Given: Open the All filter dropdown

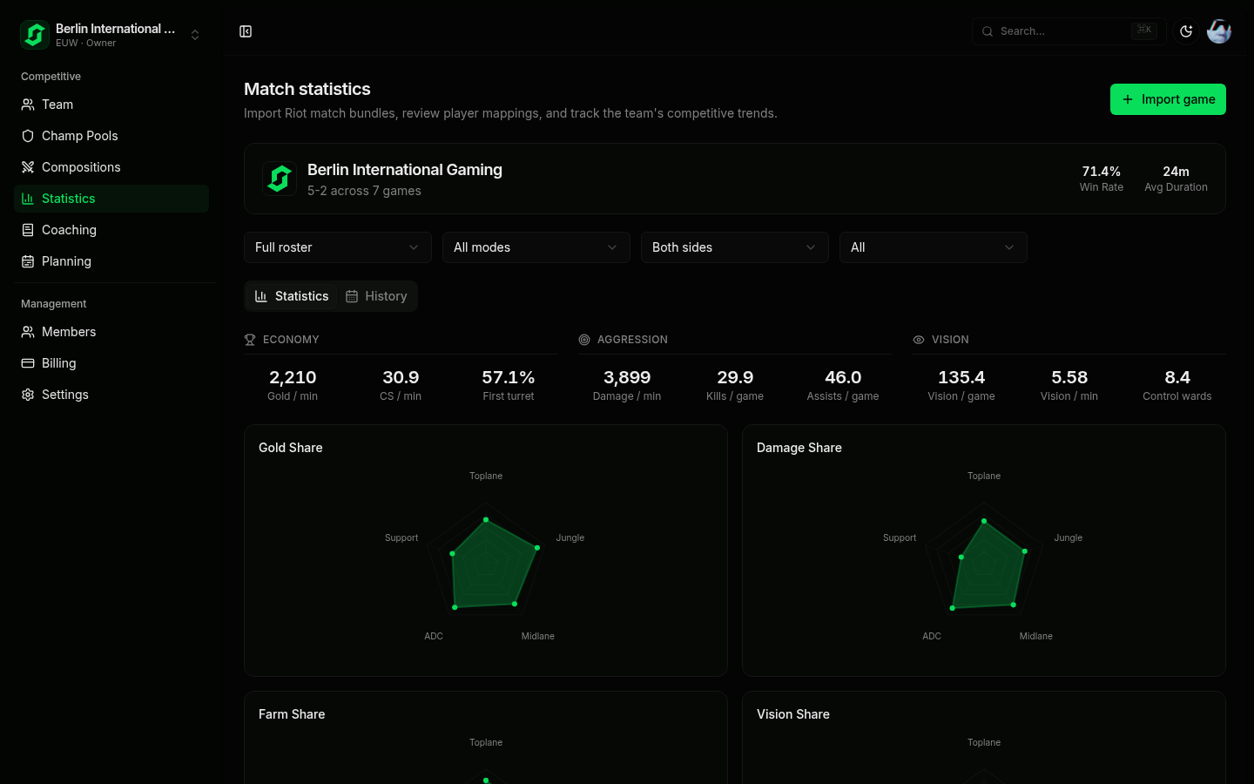Looking at the screenshot, I should [934, 247].
